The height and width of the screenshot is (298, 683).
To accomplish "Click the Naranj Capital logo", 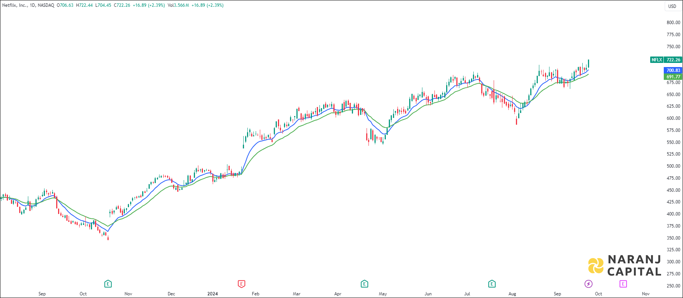I will coord(625,266).
